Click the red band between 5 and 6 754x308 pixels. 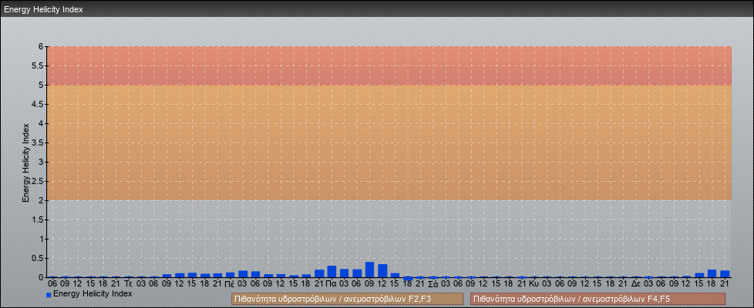(385, 65)
